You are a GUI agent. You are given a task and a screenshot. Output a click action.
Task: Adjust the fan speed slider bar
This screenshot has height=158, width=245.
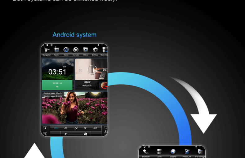click(x=75, y=134)
